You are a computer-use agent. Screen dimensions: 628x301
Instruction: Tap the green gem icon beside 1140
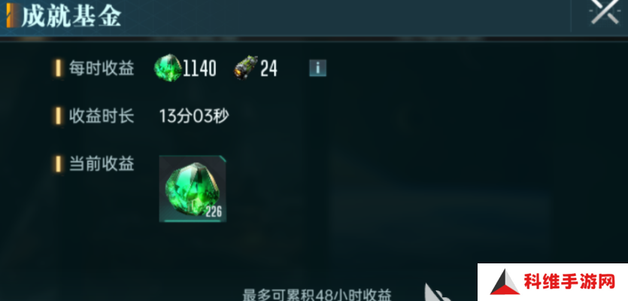point(168,68)
